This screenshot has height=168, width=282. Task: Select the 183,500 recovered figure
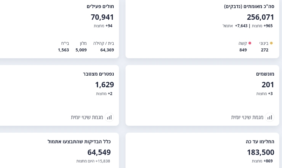tap(260, 152)
